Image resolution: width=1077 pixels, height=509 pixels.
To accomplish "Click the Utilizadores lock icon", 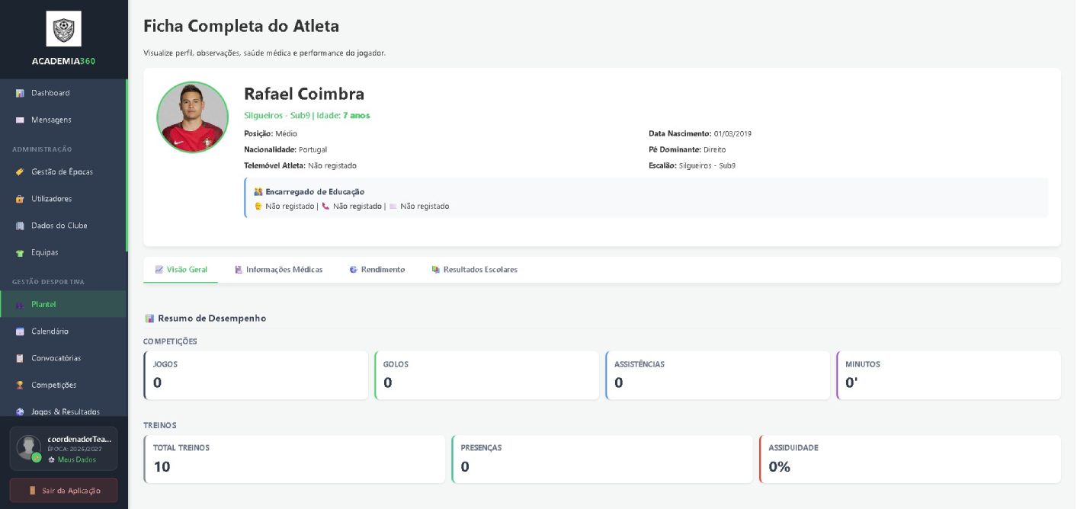I will tap(20, 199).
